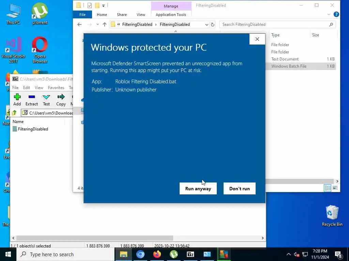Open Opera Browser desktop shortcut

(40, 50)
